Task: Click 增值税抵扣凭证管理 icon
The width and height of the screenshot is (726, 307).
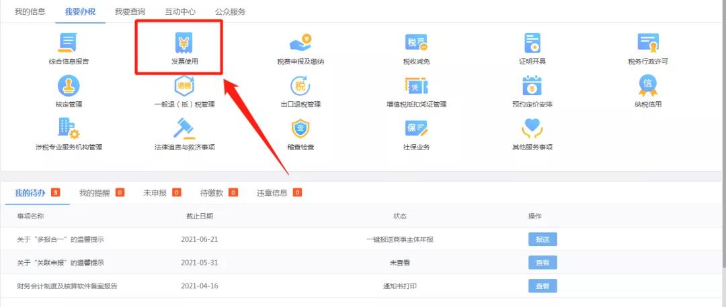Action: [x=416, y=86]
